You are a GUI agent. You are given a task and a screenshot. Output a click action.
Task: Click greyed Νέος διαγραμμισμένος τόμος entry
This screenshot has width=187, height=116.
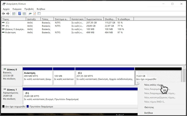point(160,93)
